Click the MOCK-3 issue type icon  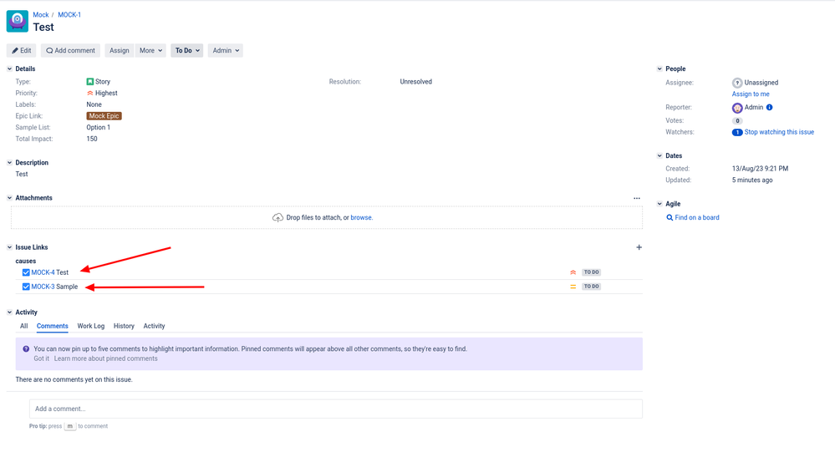coord(26,287)
